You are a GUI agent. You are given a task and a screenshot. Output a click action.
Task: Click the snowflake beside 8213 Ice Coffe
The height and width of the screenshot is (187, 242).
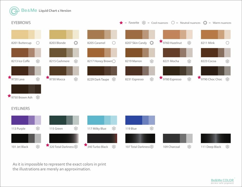38,61
